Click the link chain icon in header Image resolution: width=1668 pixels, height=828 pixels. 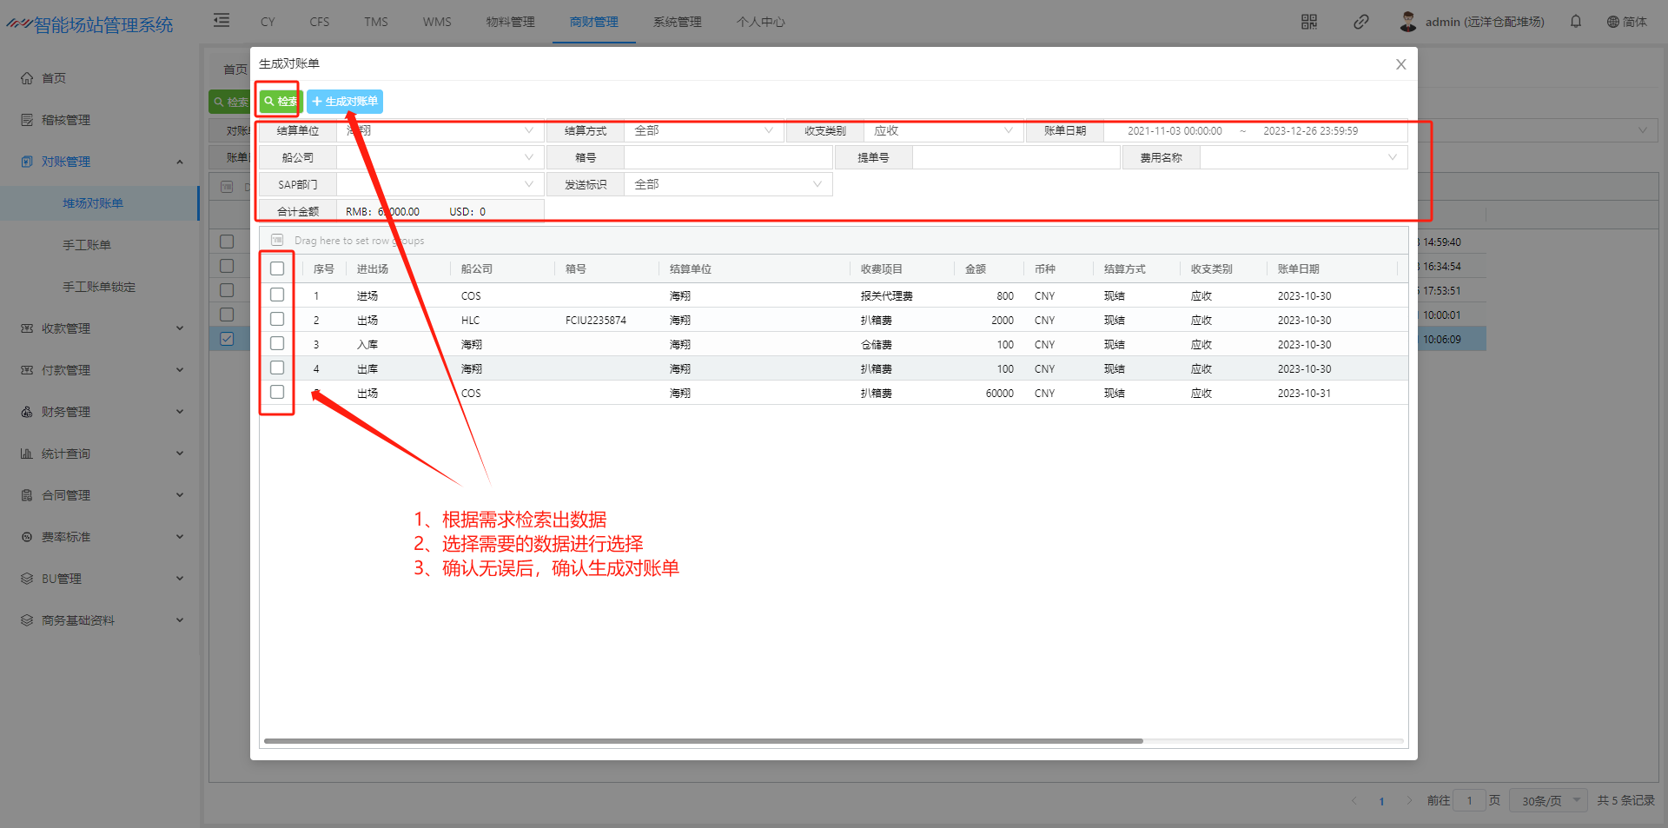click(x=1361, y=22)
